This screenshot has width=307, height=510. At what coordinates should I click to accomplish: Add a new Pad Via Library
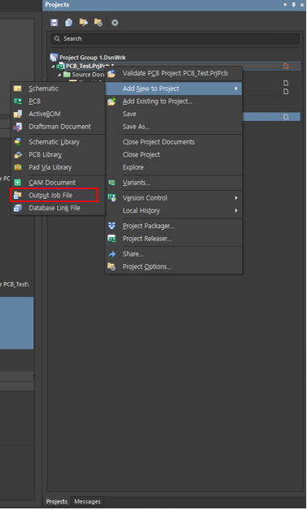(50, 167)
